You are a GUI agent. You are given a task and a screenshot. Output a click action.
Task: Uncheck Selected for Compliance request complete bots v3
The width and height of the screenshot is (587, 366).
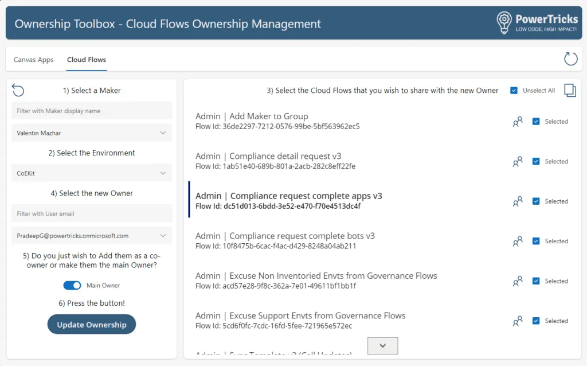coord(536,242)
